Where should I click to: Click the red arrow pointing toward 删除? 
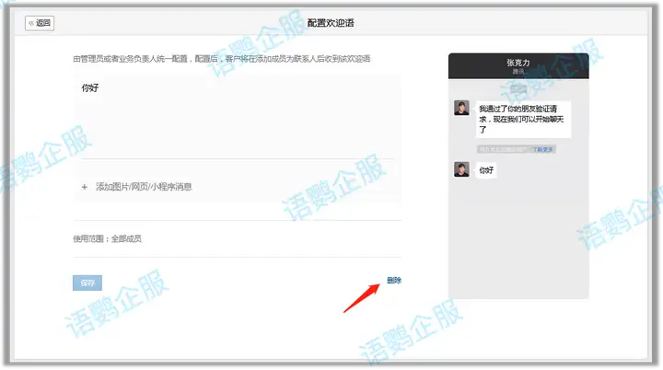pos(361,297)
